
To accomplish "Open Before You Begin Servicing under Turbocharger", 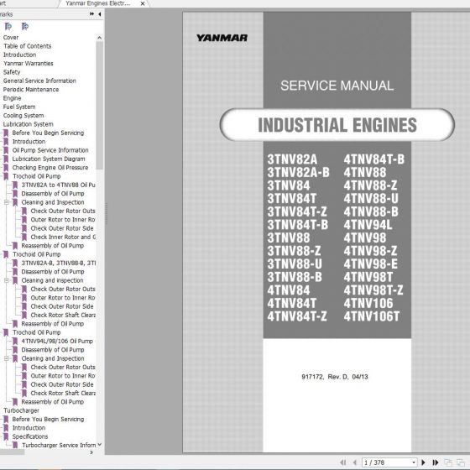I will pyautogui.click(x=48, y=420).
